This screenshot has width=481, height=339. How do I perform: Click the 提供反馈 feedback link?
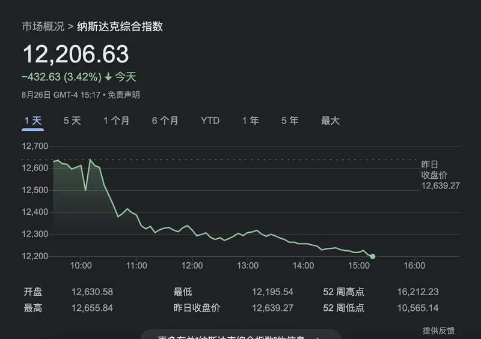[438, 331]
